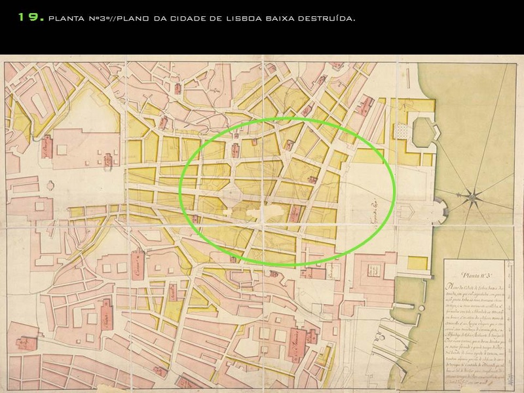Click the "Planta nº 3" cartouche heading
Viewport: 524px width, 393px height.
click(476, 275)
